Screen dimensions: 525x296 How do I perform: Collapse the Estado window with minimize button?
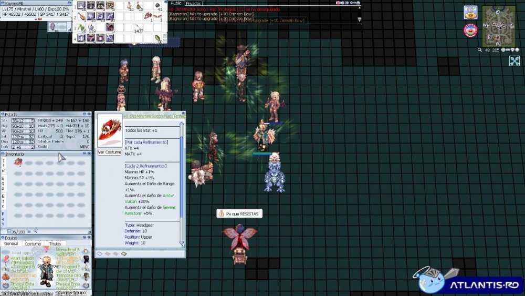pos(85,114)
